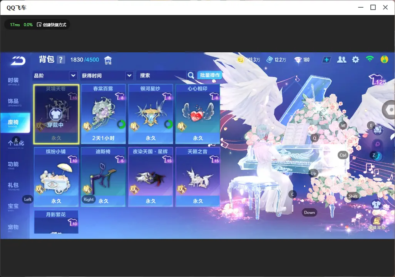Click the blue music note icon near Z key
395x277 pixels.
pos(378,157)
